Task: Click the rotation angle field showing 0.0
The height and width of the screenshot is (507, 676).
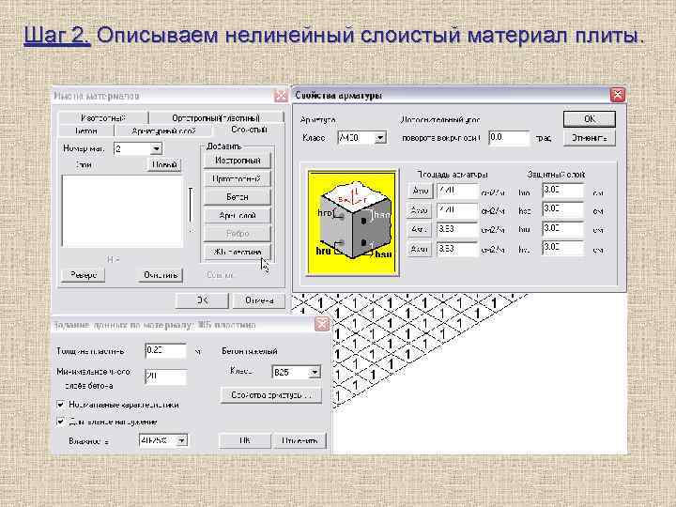Action: point(509,138)
